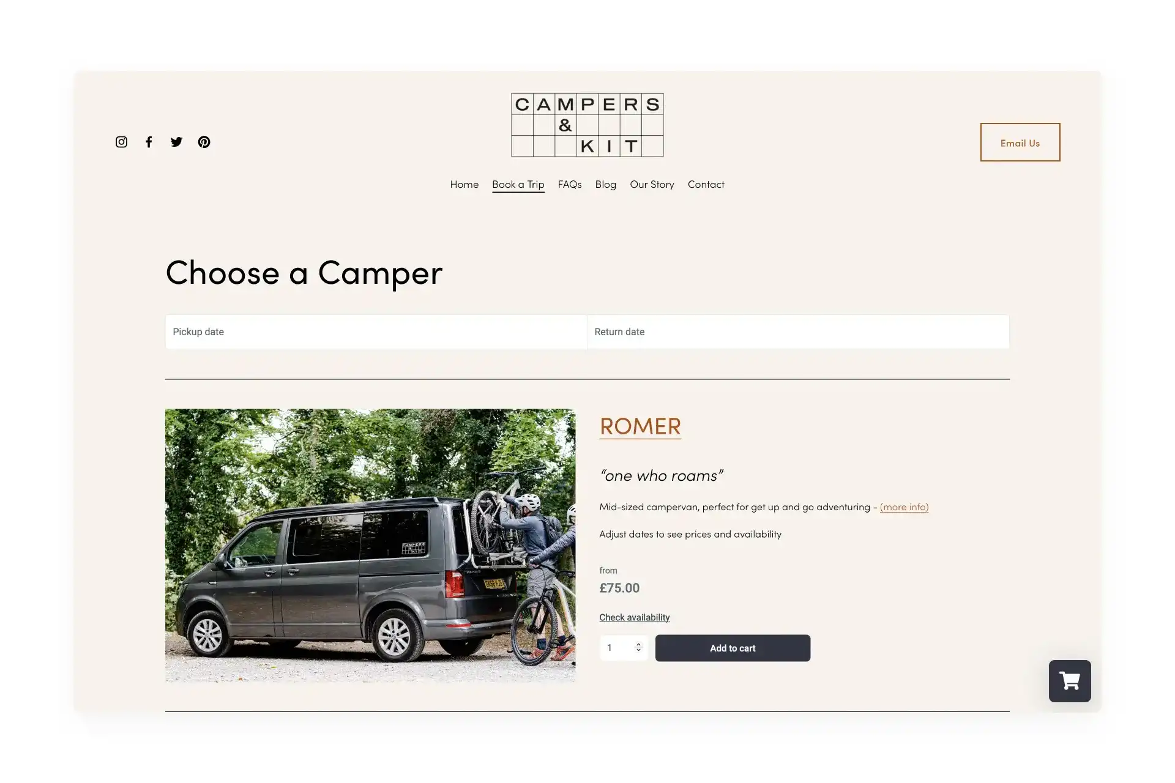The height and width of the screenshot is (783, 1175).
Task: Click the Twitter icon
Action: [x=176, y=141]
